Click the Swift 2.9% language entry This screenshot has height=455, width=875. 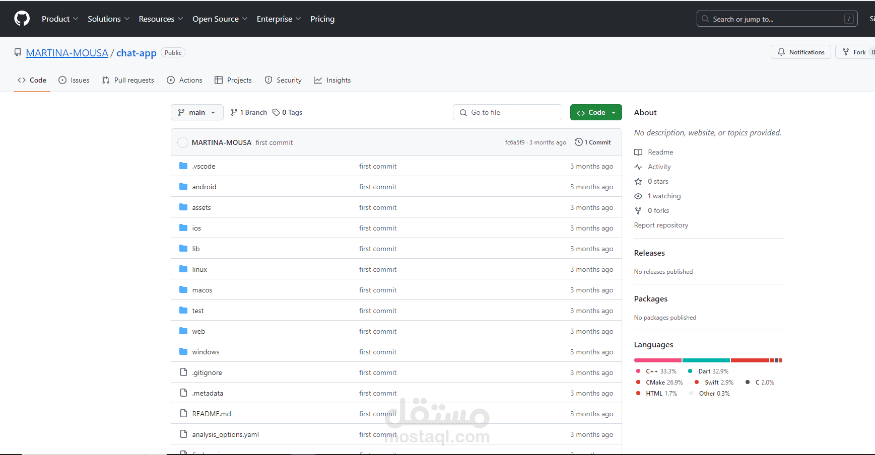[714, 383]
